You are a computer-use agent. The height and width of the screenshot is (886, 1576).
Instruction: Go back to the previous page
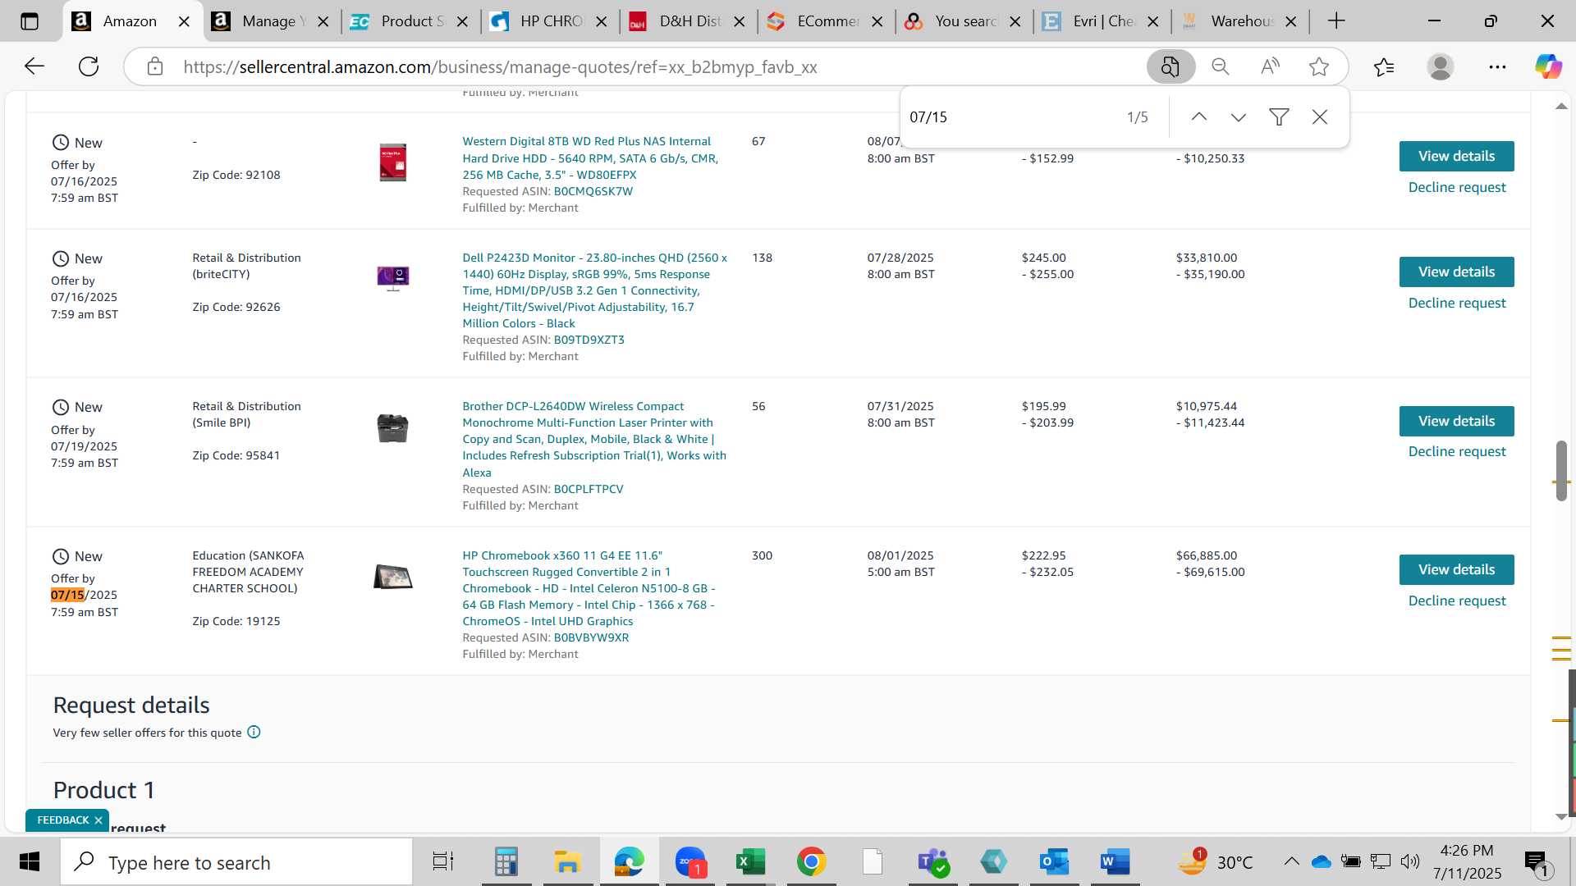(x=34, y=66)
